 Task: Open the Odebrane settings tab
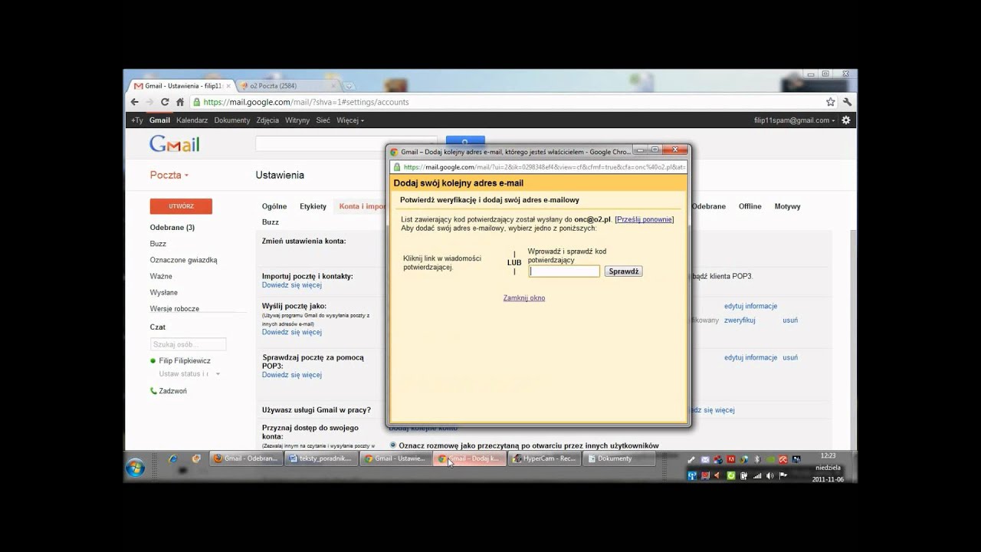pyautogui.click(x=709, y=206)
